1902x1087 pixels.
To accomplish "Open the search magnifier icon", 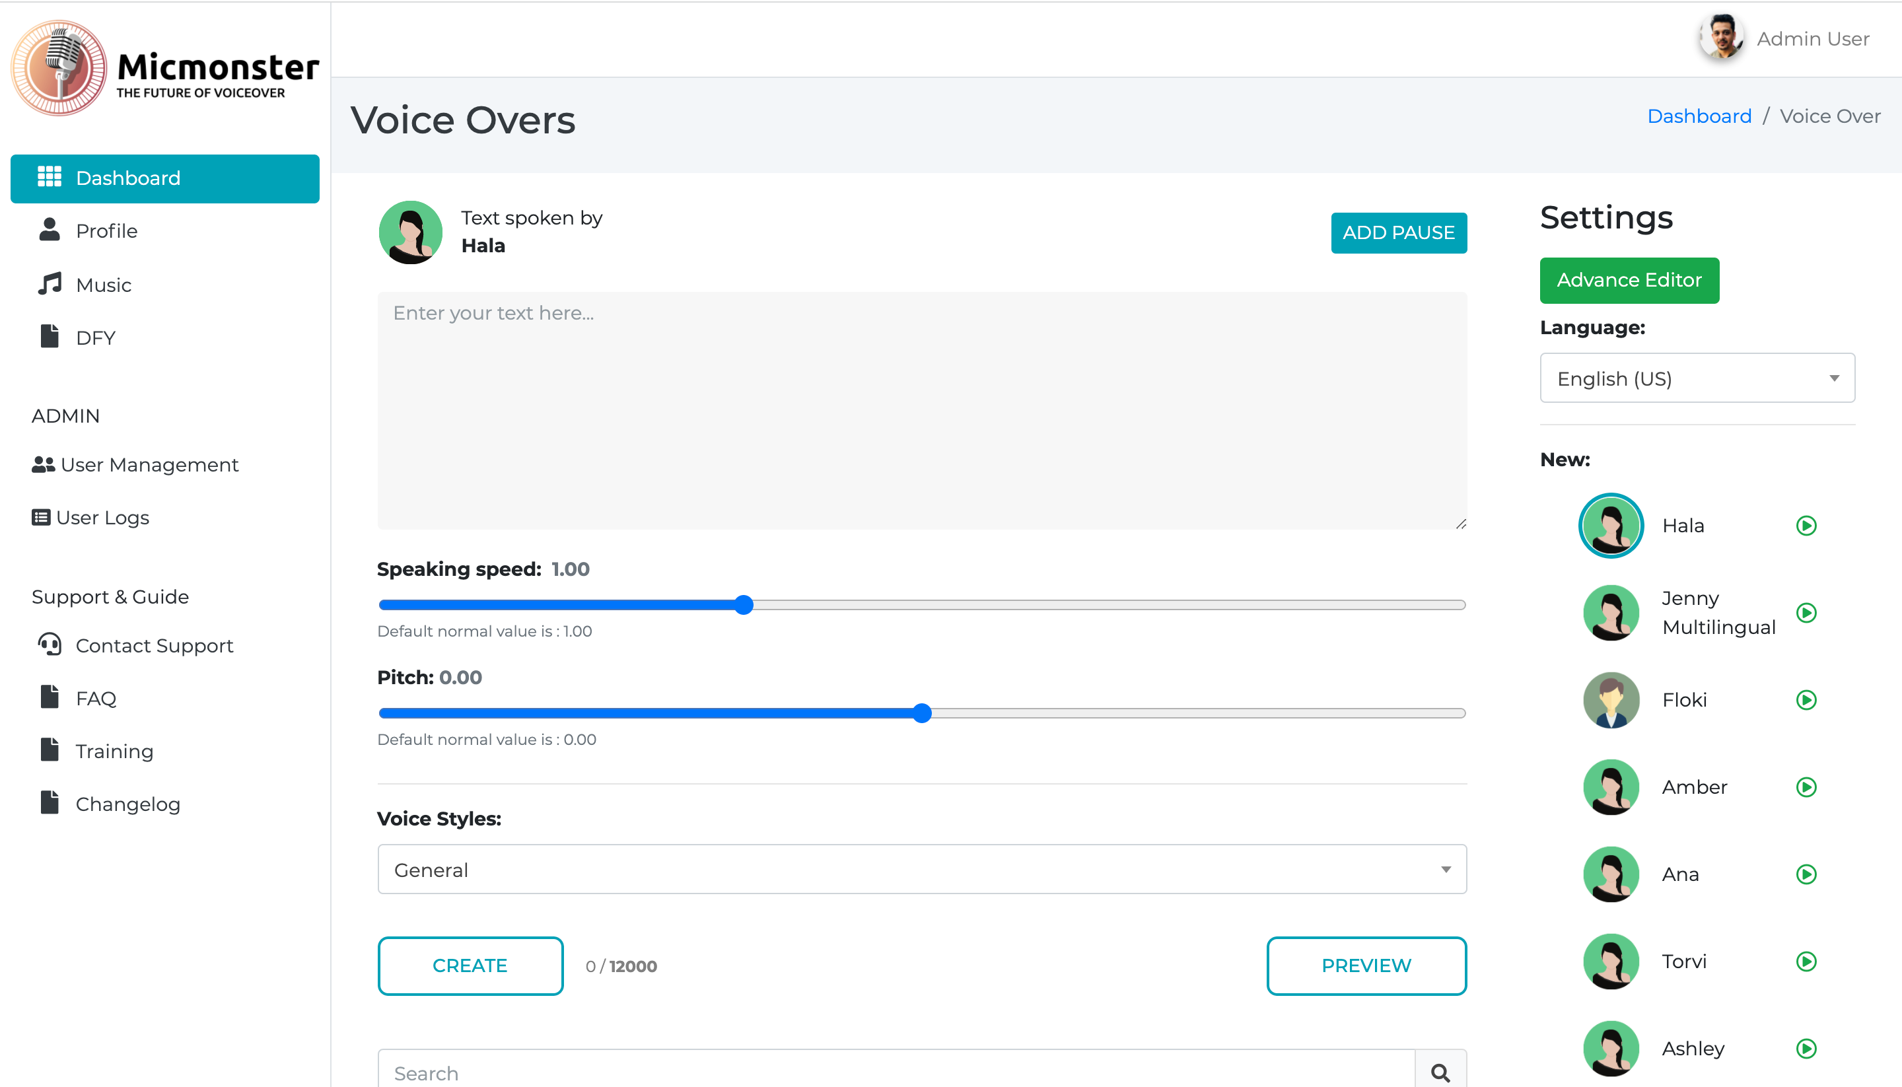I will point(1439,1073).
